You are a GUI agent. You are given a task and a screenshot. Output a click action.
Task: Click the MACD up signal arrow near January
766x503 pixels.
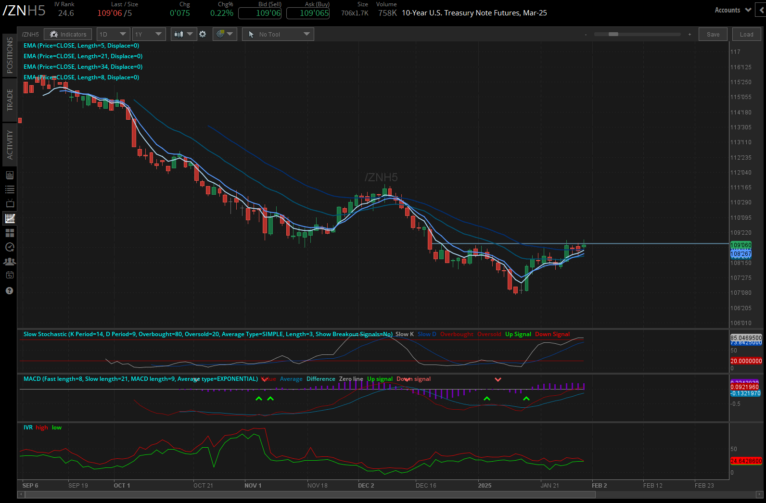[526, 399]
